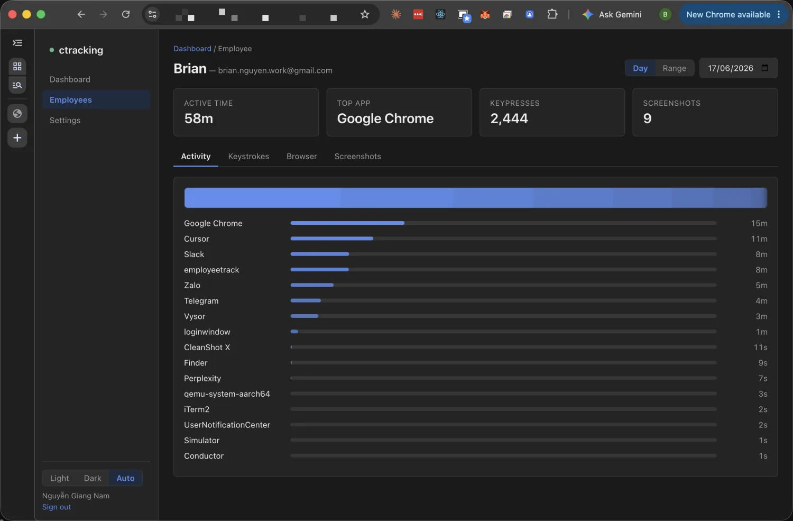Image resolution: width=793 pixels, height=521 pixels.
Task: Switch to Range view toggle
Action: [675, 68]
